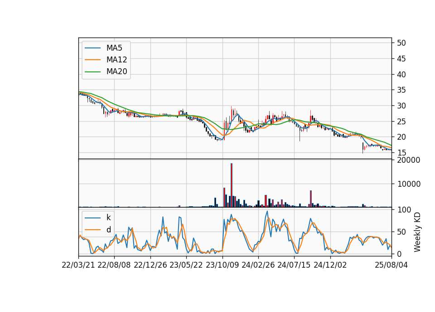
Task: Click the price axis value 35
Action: [401, 90]
